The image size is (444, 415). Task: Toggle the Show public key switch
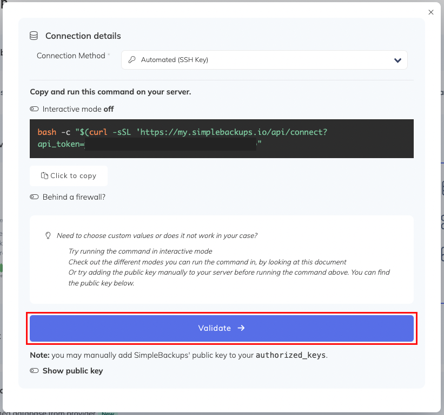(35, 371)
